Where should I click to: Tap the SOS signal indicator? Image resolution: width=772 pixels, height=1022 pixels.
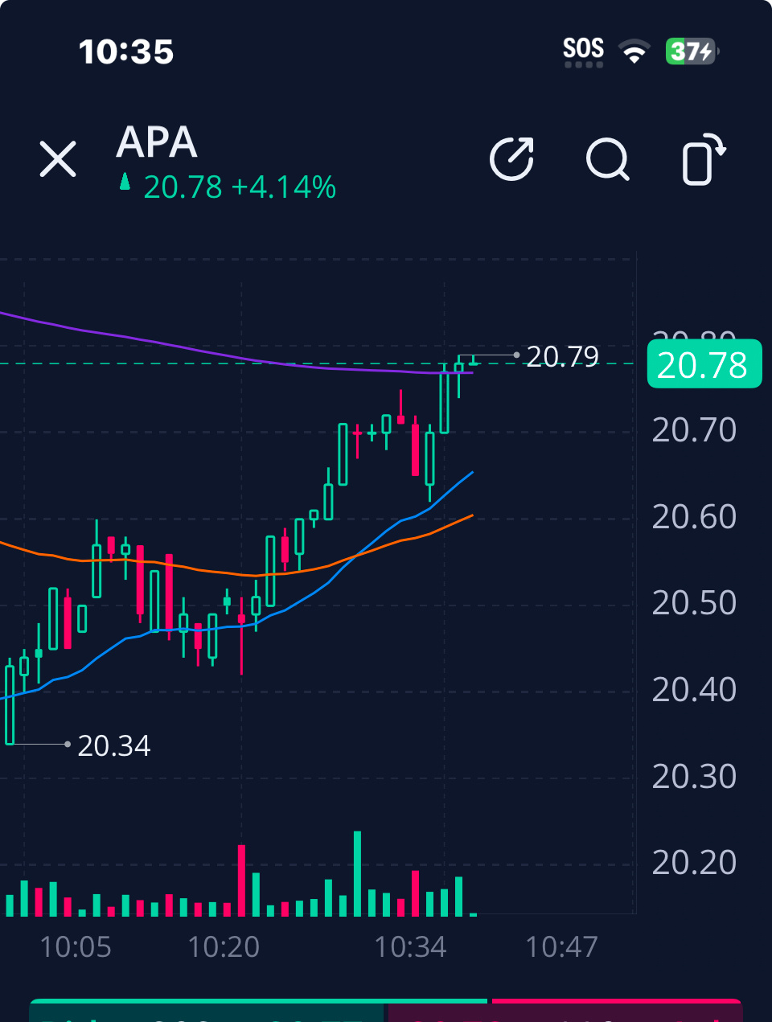coord(583,51)
